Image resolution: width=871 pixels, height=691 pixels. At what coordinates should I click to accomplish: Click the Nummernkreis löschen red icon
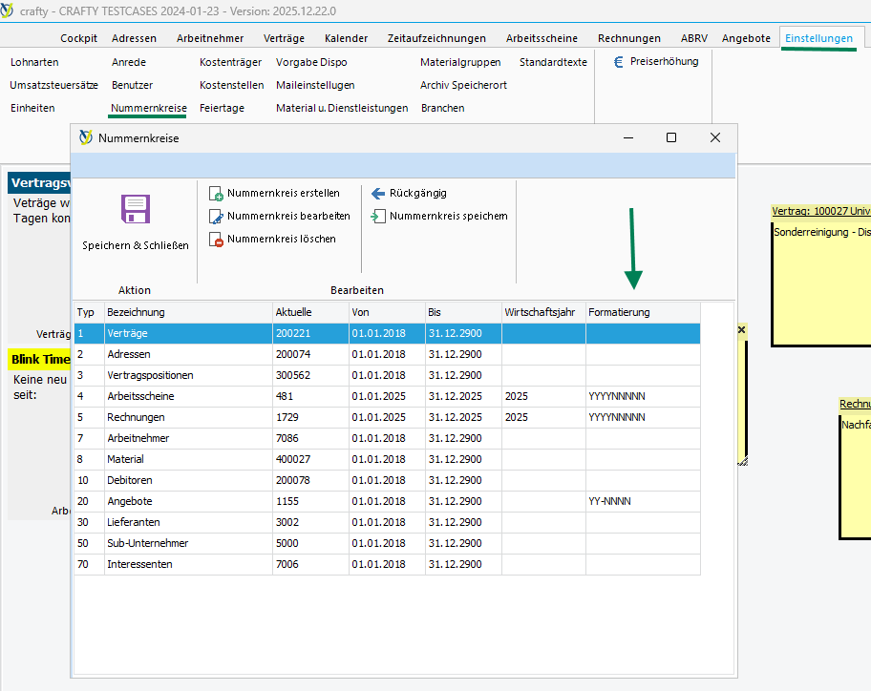pyautogui.click(x=216, y=240)
